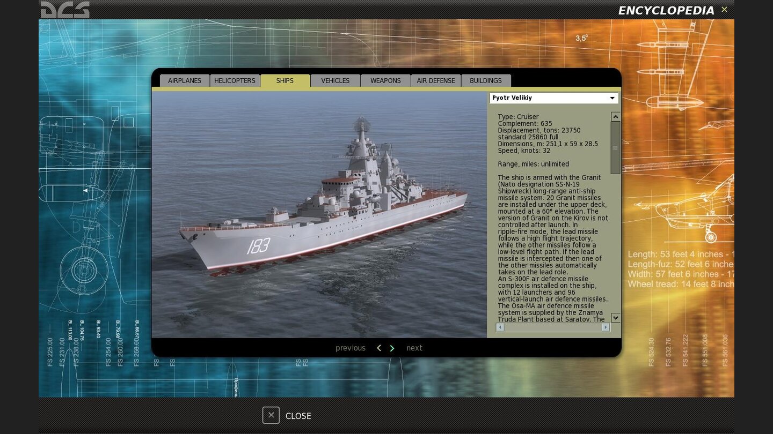Click the next entry right arrow icon
Image resolution: width=773 pixels, height=434 pixels.
pos(392,348)
